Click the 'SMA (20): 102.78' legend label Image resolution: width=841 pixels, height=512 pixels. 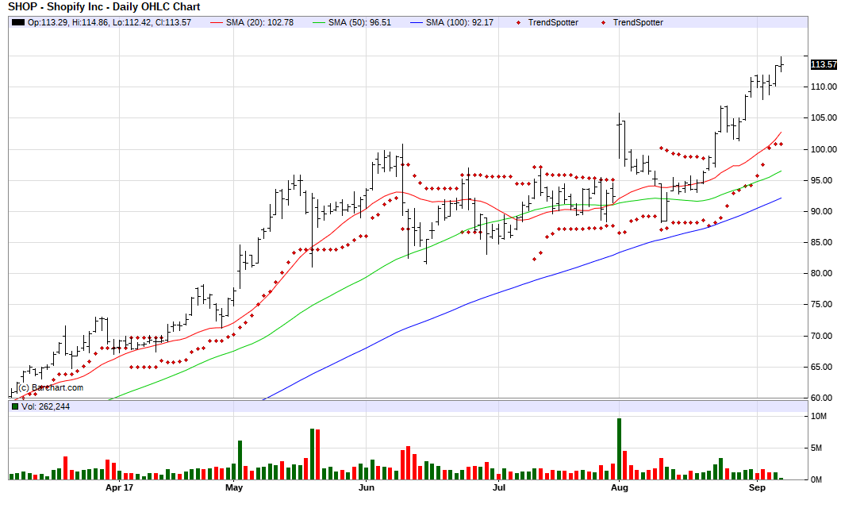coord(259,22)
